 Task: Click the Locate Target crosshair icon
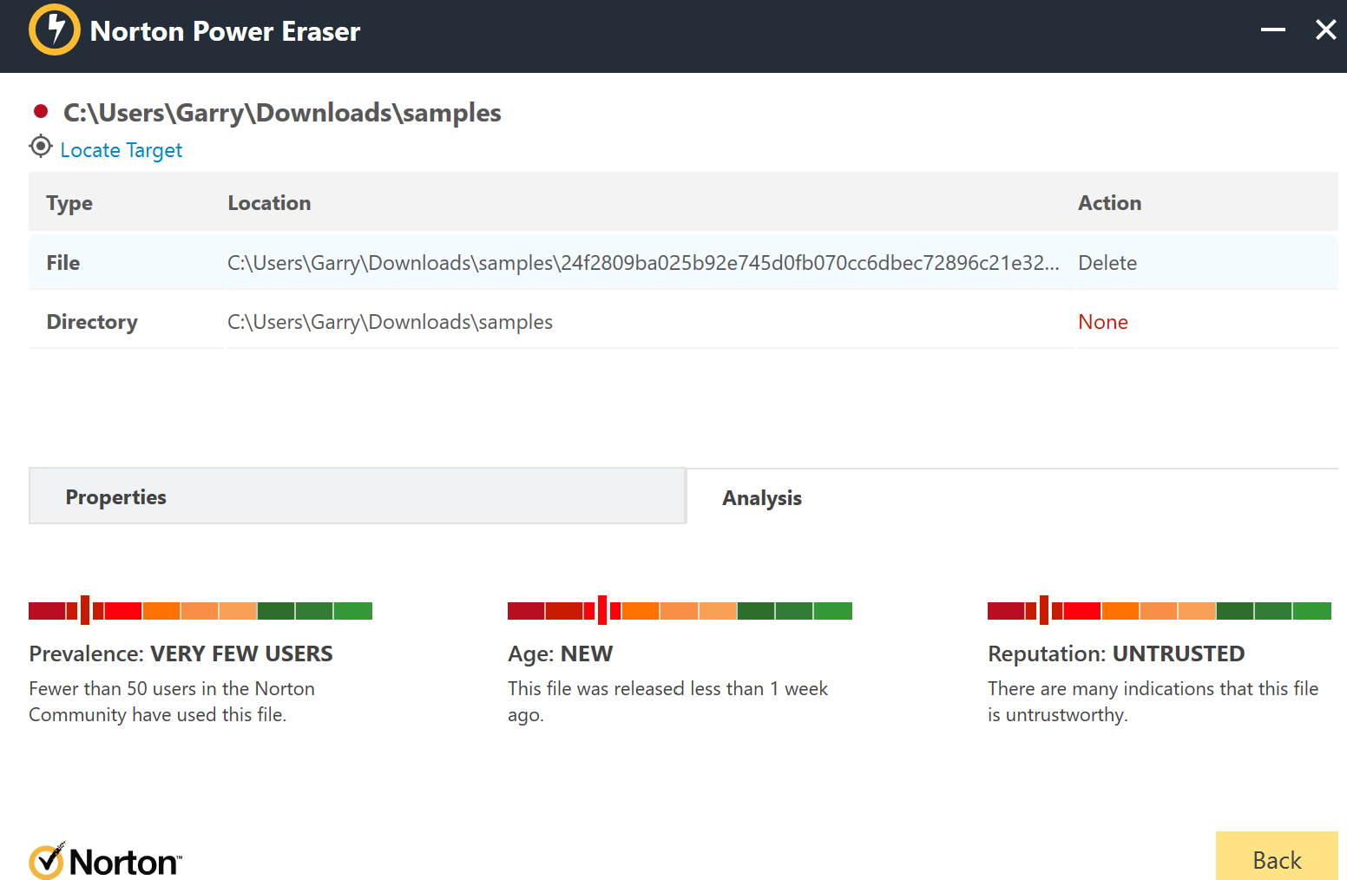41,147
